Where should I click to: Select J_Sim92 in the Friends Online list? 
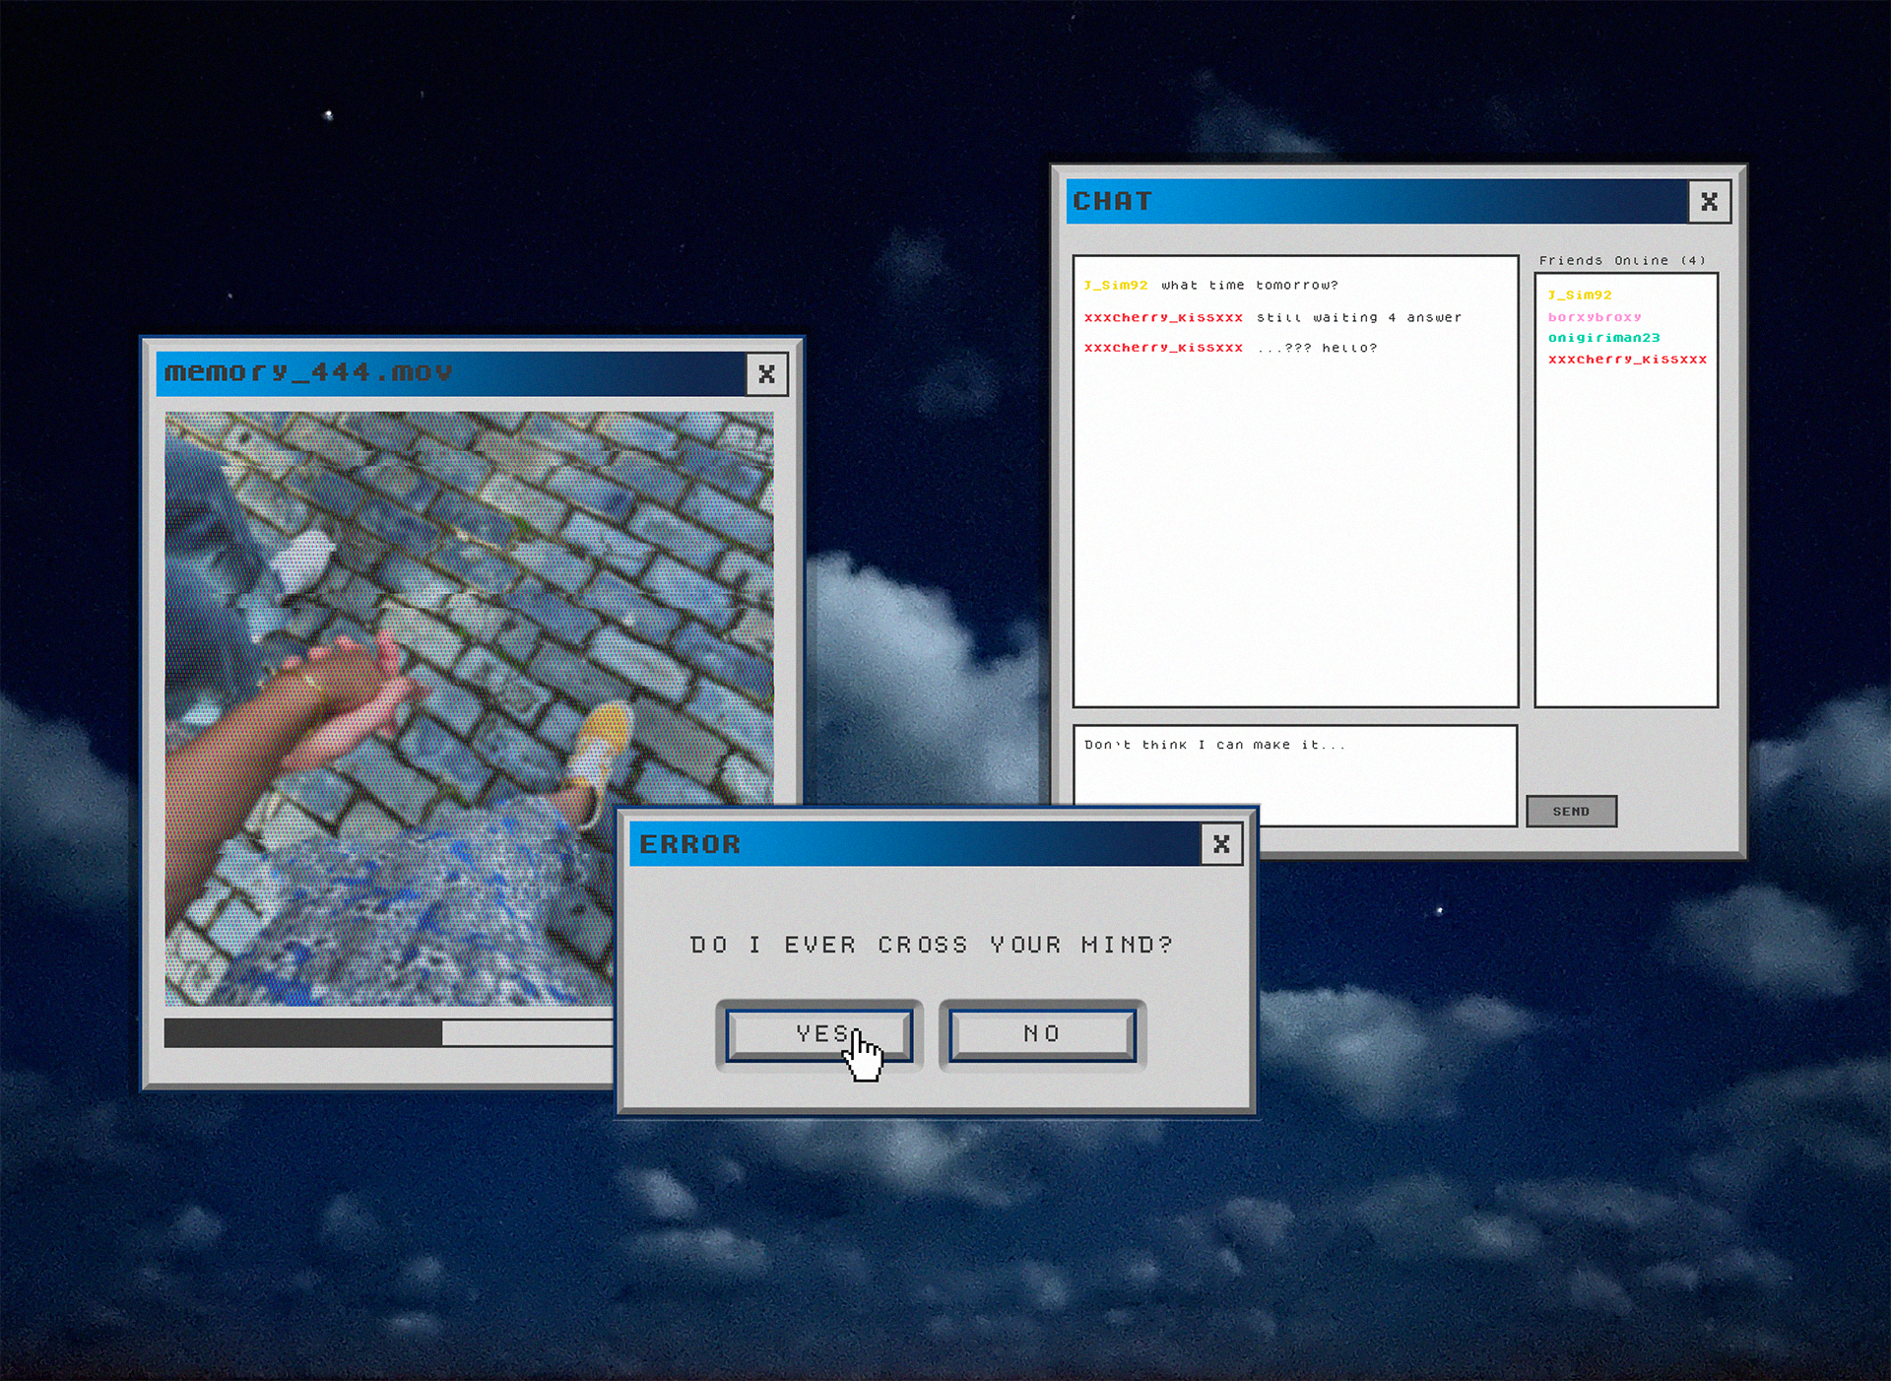(x=1580, y=294)
